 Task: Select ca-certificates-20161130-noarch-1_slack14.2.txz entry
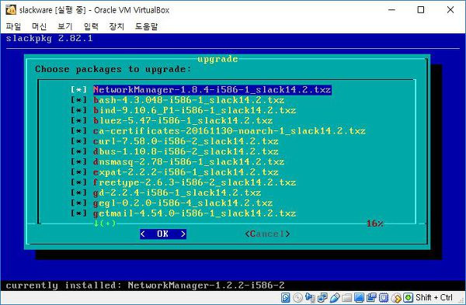(x=229, y=131)
